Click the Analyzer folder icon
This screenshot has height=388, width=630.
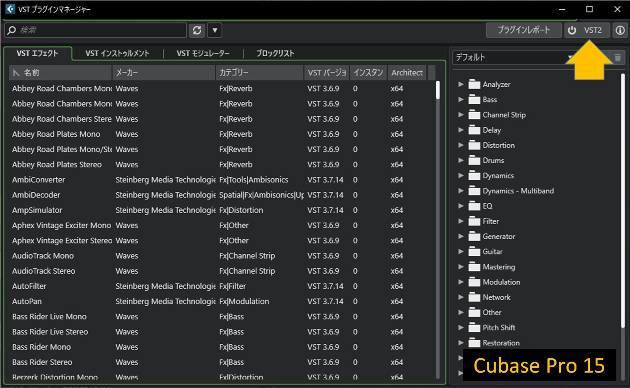474,84
